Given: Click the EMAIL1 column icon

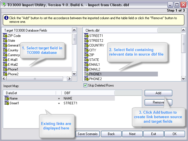Looking at the screenshot, I should pyautogui.click(x=86, y=65).
